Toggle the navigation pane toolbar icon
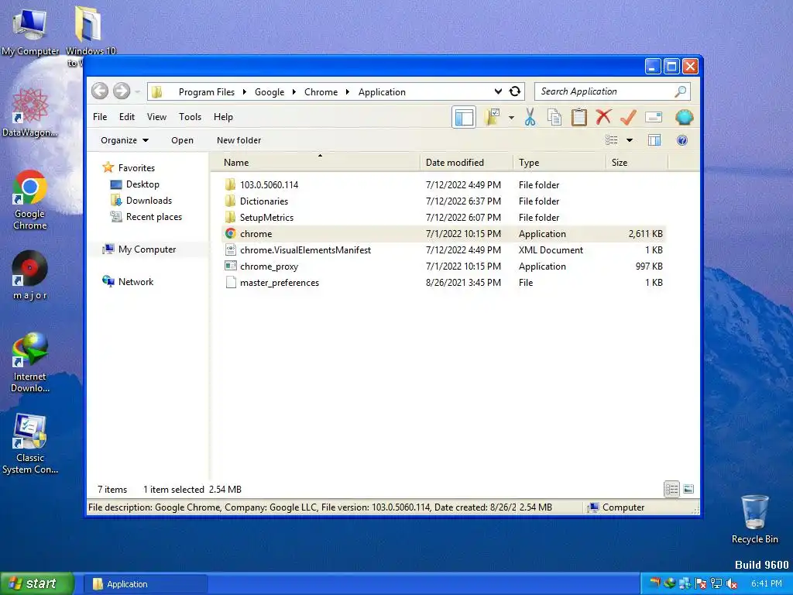 pos(464,118)
